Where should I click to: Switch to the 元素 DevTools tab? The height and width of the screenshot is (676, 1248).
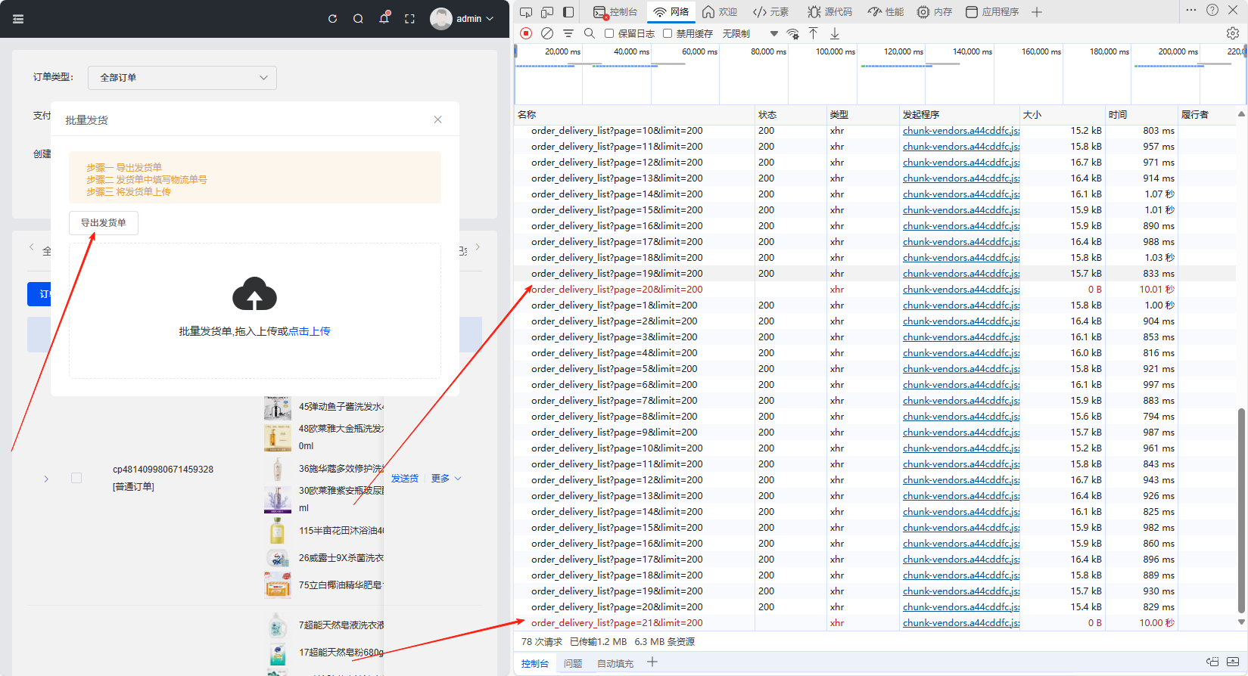point(770,12)
